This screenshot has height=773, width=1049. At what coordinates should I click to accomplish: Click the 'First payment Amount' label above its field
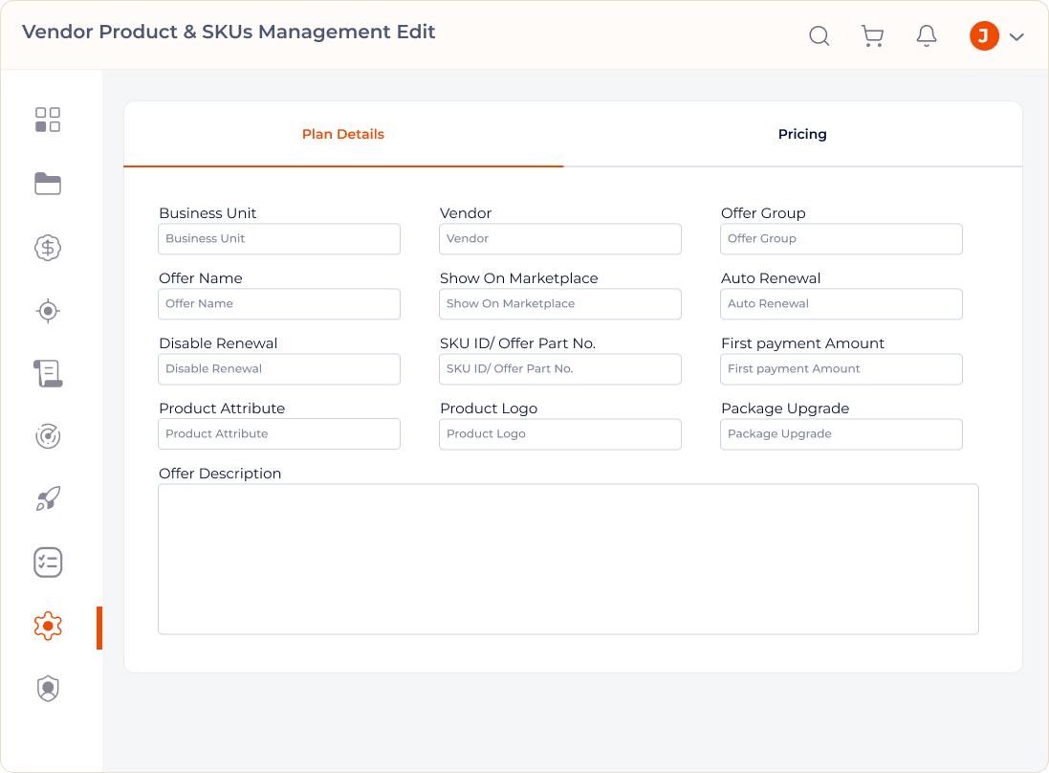pyautogui.click(x=802, y=342)
